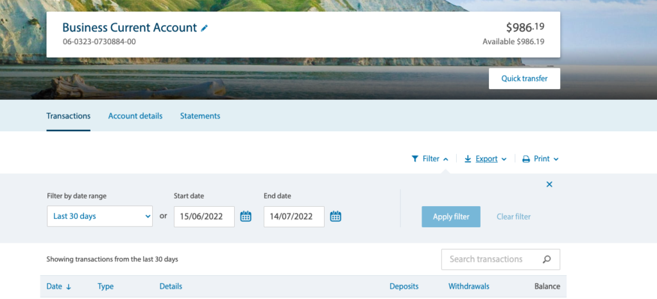The height and width of the screenshot is (299, 657).
Task: Click the Apply filter button
Action: pos(450,216)
